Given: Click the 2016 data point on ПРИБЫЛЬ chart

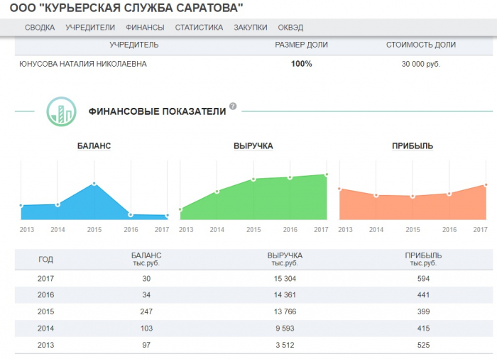Looking at the screenshot, I should point(449,194).
